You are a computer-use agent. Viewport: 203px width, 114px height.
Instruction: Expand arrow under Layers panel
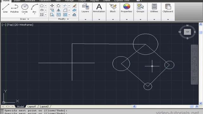coord(85,20)
